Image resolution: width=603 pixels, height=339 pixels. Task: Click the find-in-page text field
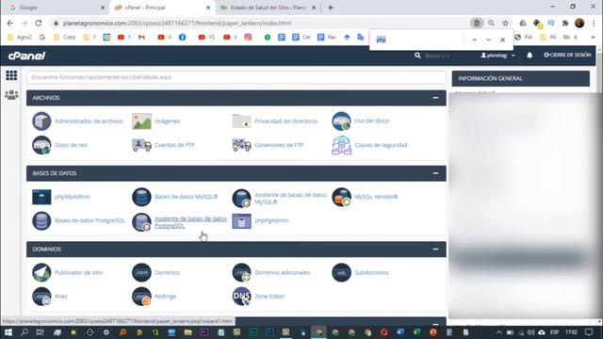(x=418, y=40)
